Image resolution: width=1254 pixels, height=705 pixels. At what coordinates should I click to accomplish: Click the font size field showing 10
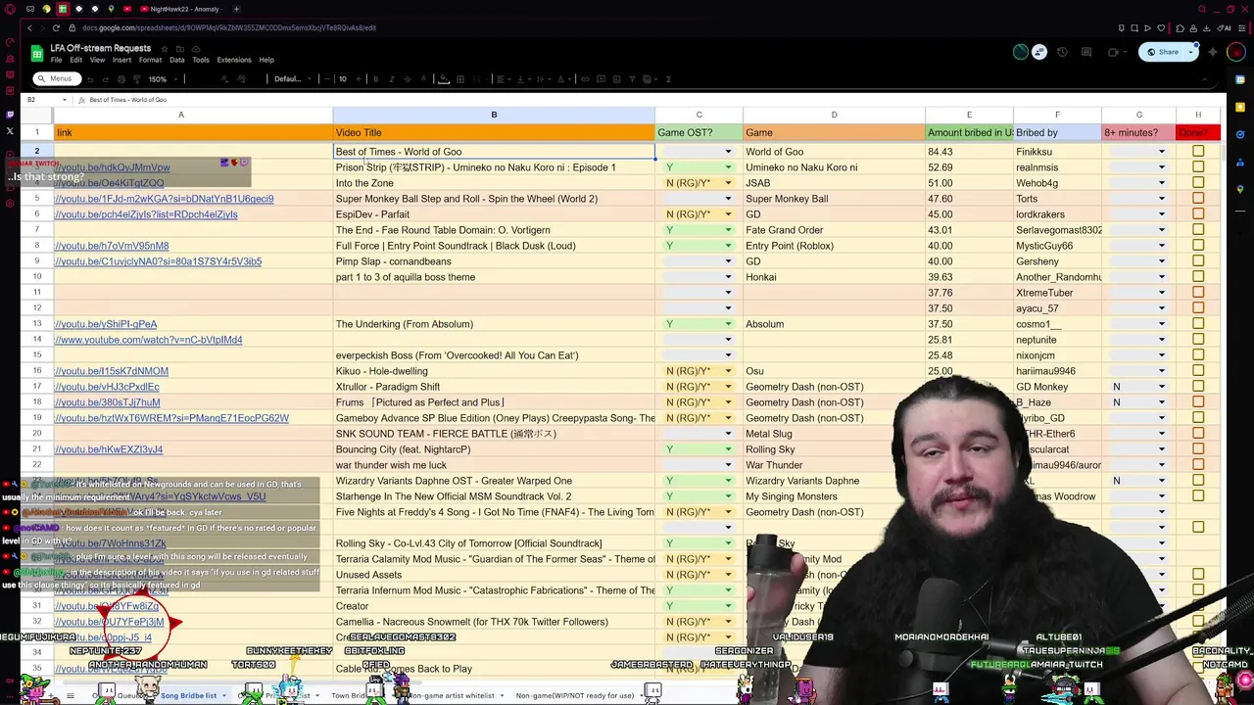point(343,79)
